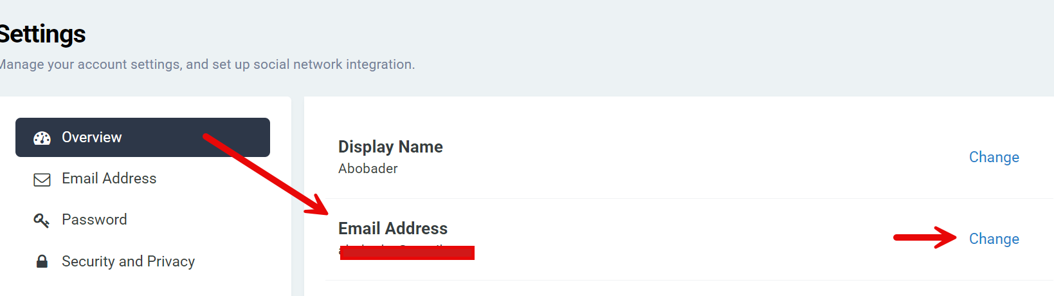Click the display name value Abobader
The image size is (1054, 296).
[368, 169]
